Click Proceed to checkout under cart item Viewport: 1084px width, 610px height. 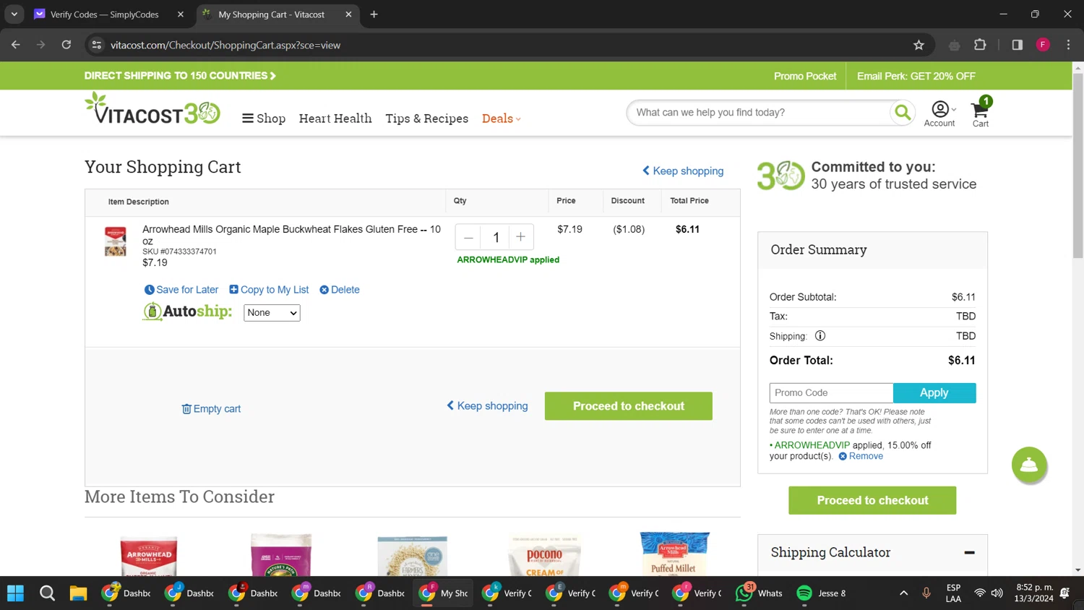pos(629,406)
